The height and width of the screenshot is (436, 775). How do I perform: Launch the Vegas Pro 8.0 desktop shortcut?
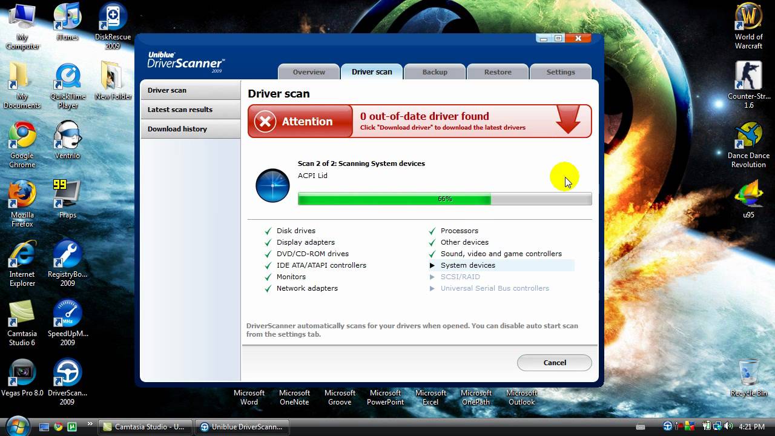pos(22,378)
